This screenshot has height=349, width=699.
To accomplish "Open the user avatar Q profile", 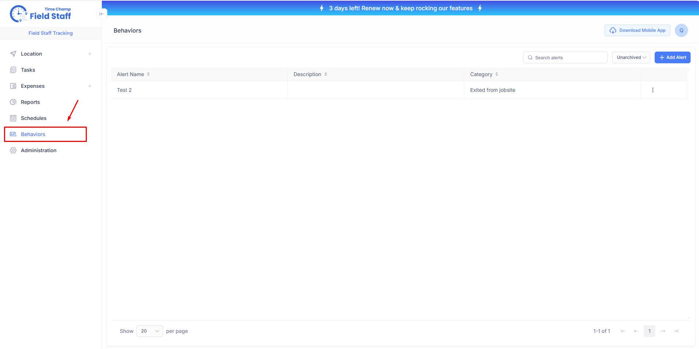I will [x=681, y=30].
